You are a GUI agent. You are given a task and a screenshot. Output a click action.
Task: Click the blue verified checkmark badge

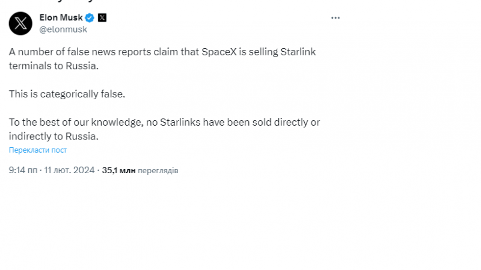[89, 17]
